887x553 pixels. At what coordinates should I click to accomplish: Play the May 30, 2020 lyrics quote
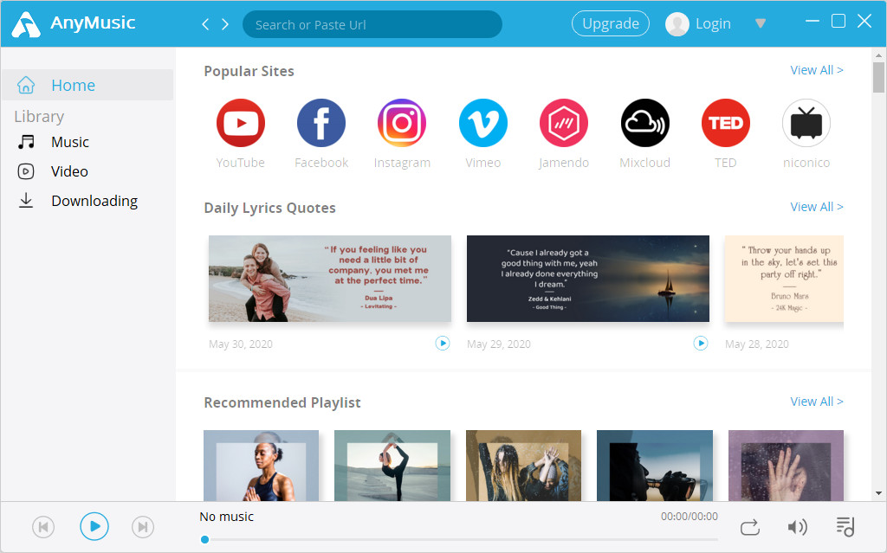click(x=443, y=344)
